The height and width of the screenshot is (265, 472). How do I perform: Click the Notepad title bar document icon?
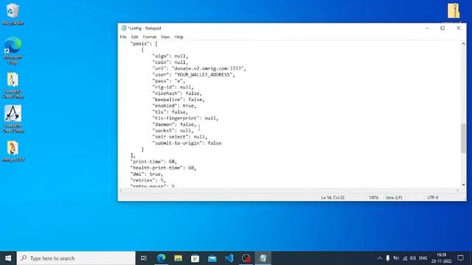(x=123, y=28)
